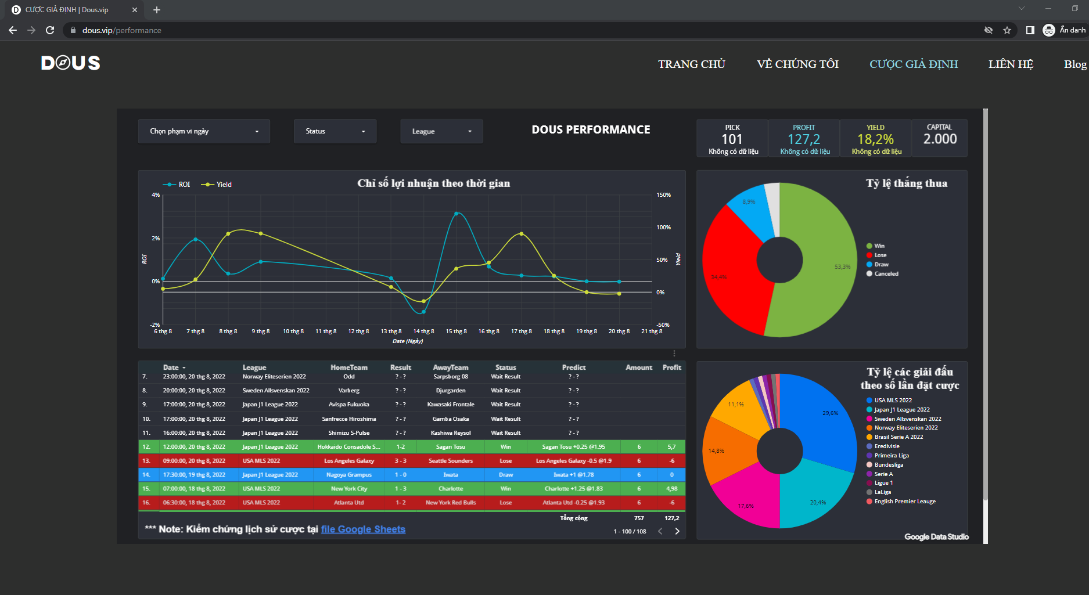
Task: Open a new browser tab
Action: click(157, 10)
